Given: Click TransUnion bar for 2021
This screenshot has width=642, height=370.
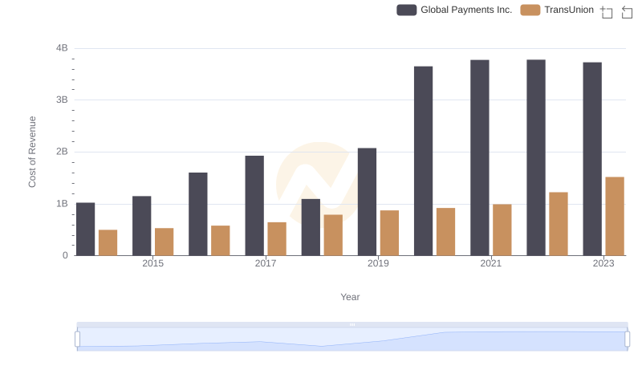Looking at the screenshot, I should point(502,230).
